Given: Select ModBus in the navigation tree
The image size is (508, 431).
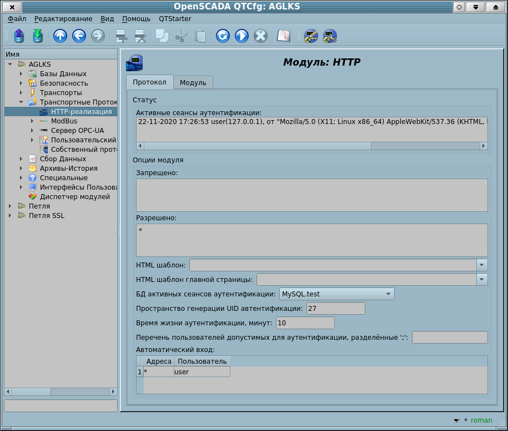Looking at the screenshot, I should (x=64, y=121).
